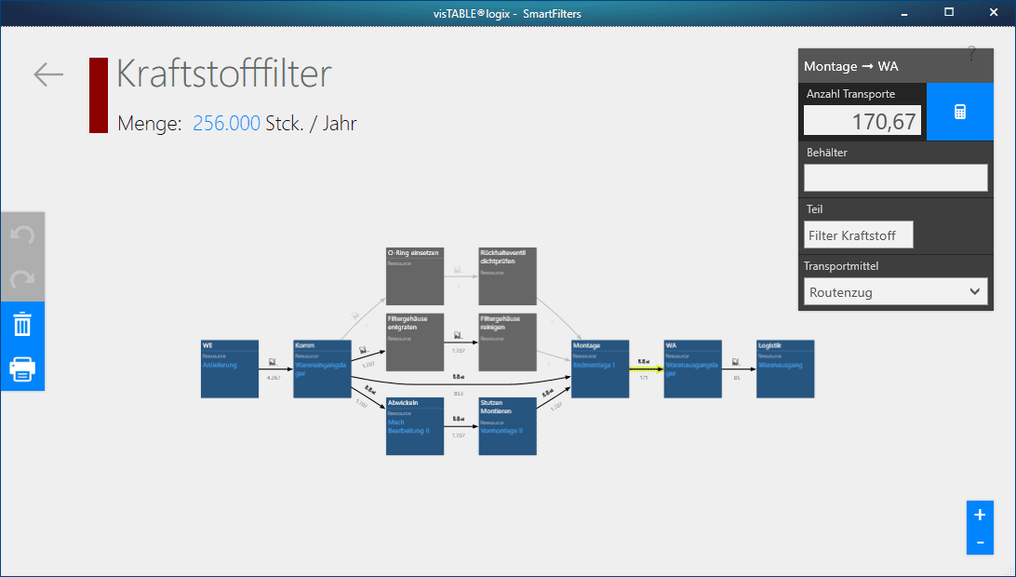Click the zoom in plus icon
Screen dimensions: 1016x577
[x=980, y=514]
